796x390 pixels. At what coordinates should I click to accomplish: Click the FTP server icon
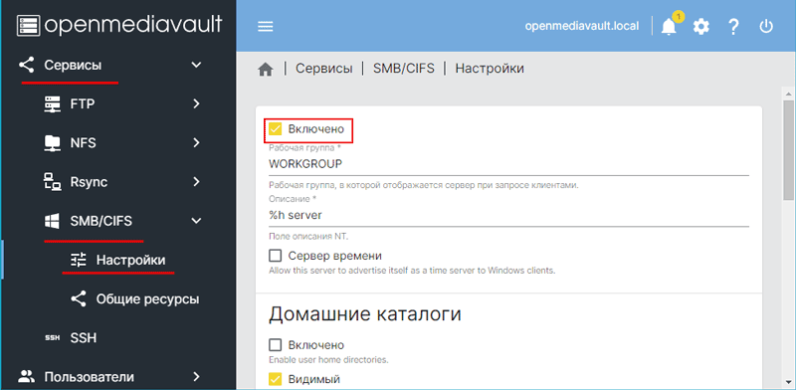coord(53,104)
